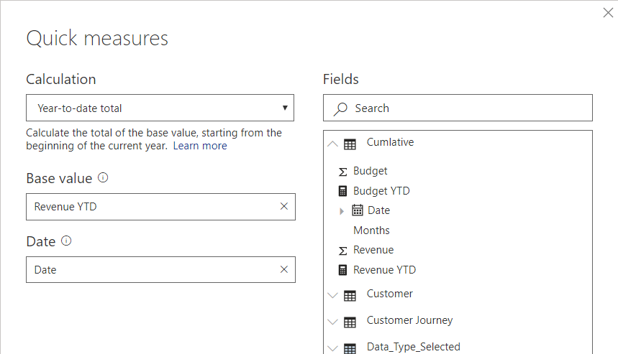The image size is (618, 354).
Task: Select the Revenue field in the list
Action: [x=373, y=250]
